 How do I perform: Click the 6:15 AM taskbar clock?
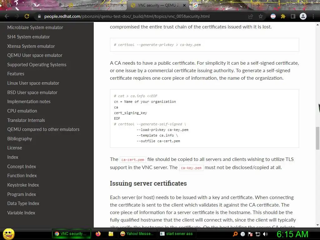coord(292,234)
